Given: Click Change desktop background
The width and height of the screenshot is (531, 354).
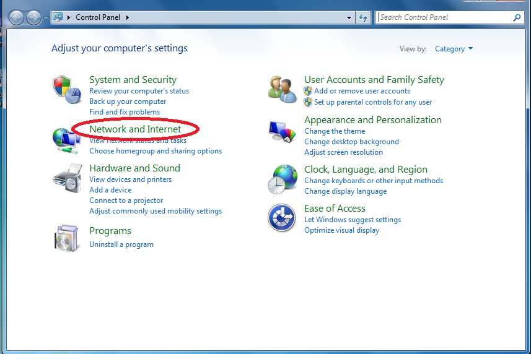Looking at the screenshot, I should [x=351, y=142].
